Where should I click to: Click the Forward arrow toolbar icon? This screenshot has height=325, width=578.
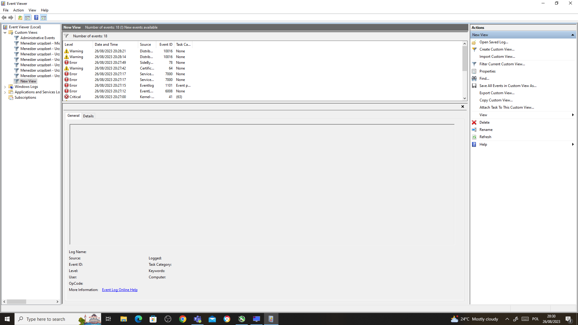point(11,18)
